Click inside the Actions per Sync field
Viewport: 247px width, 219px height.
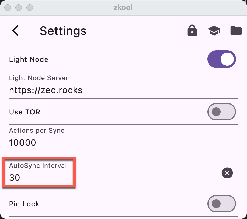coord(110,142)
